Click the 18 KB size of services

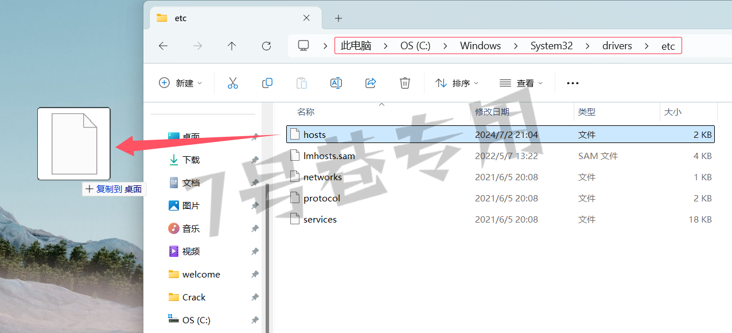click(700, 219)
